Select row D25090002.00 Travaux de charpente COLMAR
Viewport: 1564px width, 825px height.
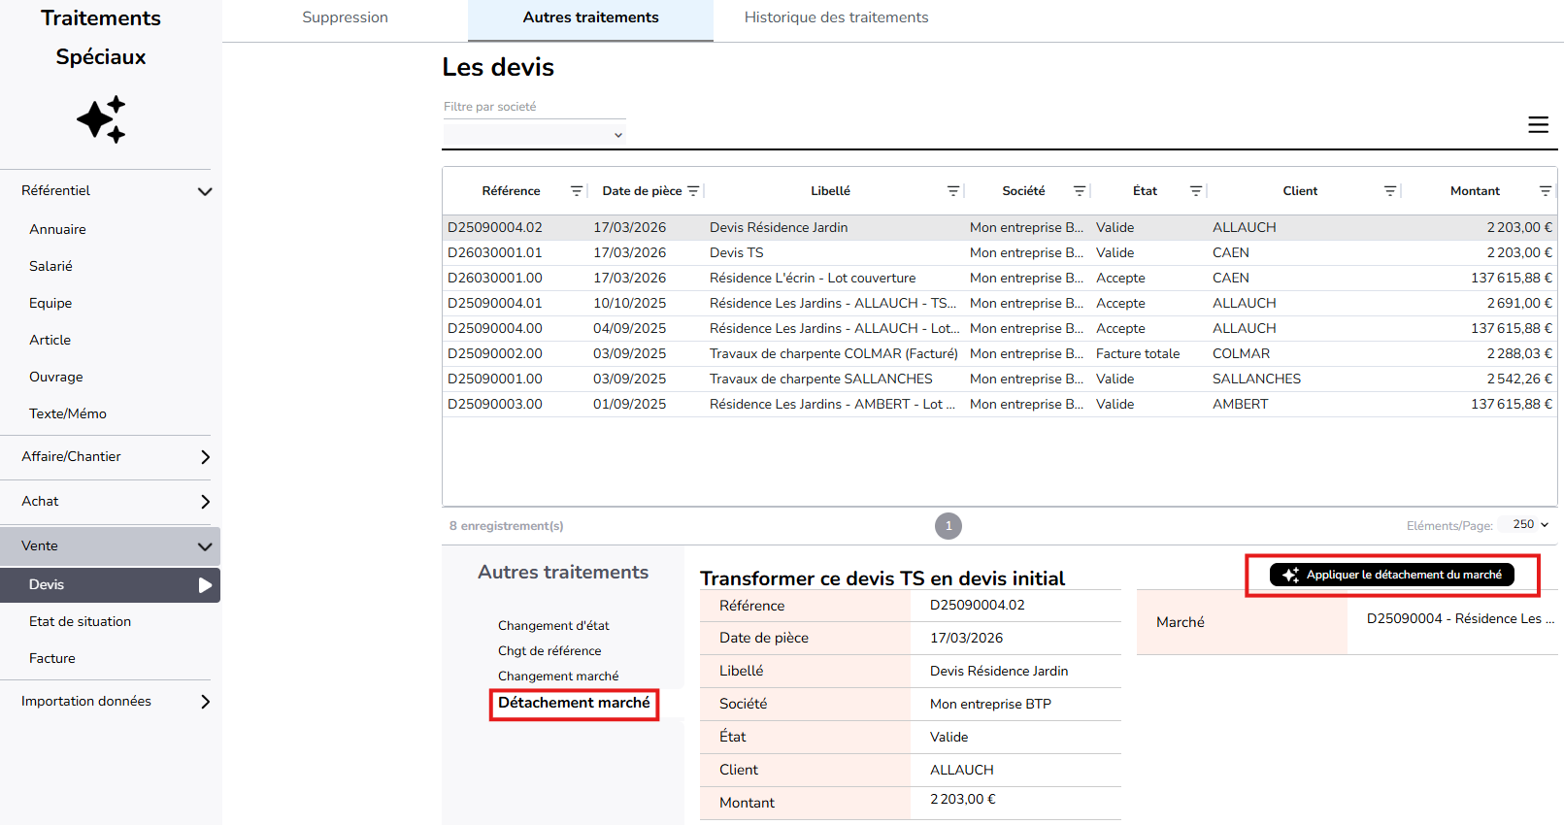click(x=833, y=354)
